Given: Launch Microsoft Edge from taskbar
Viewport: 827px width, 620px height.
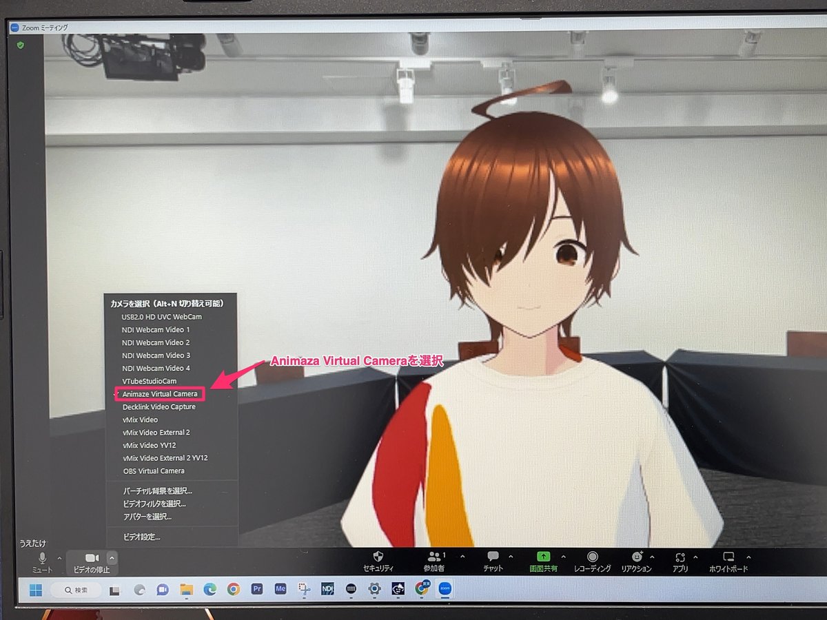Looking at the screenshot, I should click(210, 590).
